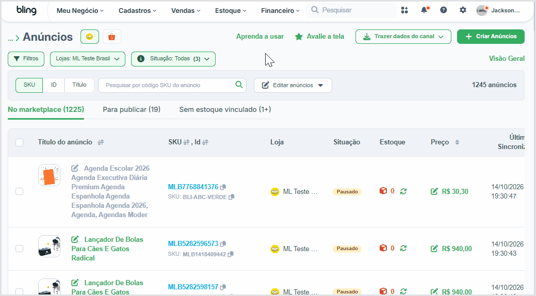Copy ID MLB5282596573

(223, 244)
